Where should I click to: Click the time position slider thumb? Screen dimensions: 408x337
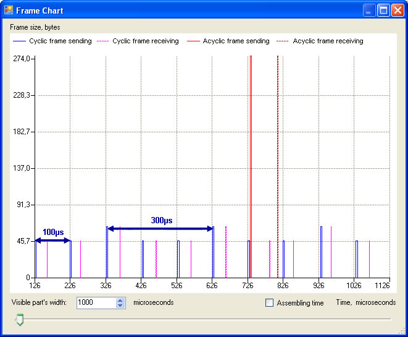20,319
